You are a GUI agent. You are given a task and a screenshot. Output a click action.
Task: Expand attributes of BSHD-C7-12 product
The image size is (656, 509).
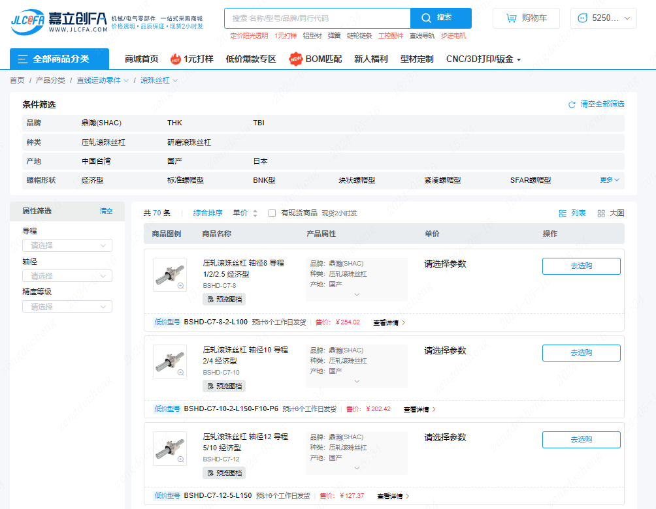(x=357, y=468)
